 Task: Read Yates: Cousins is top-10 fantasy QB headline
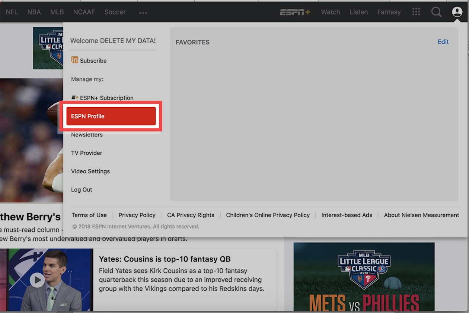pos(165,259)
